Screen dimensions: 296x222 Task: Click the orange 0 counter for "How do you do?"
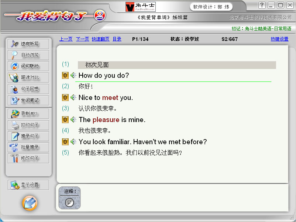(x=65, y=76)
